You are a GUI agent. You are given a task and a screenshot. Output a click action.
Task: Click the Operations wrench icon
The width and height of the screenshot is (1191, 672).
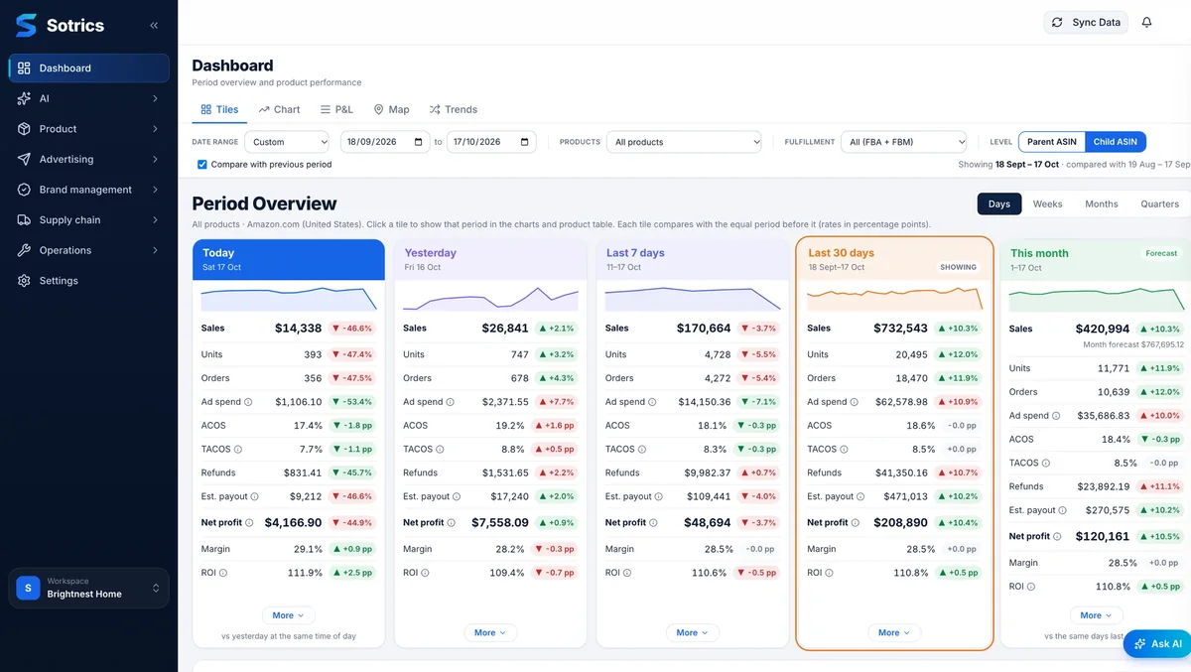(24, 250)
